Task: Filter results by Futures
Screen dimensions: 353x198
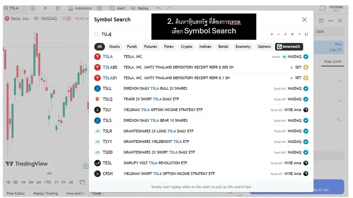Action: 150,46
